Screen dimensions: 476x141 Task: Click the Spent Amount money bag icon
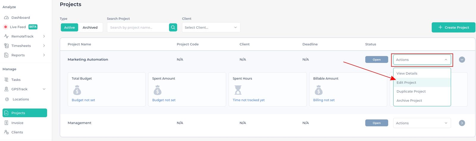[x=158, y=90]
